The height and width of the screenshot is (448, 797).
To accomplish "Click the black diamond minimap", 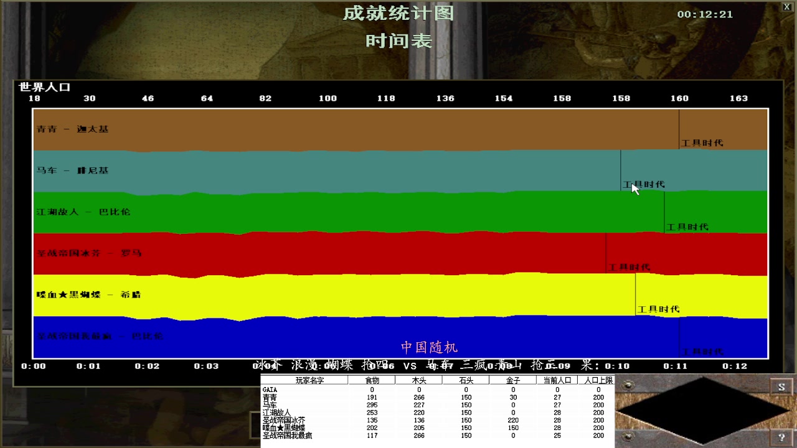I will 702,411.
